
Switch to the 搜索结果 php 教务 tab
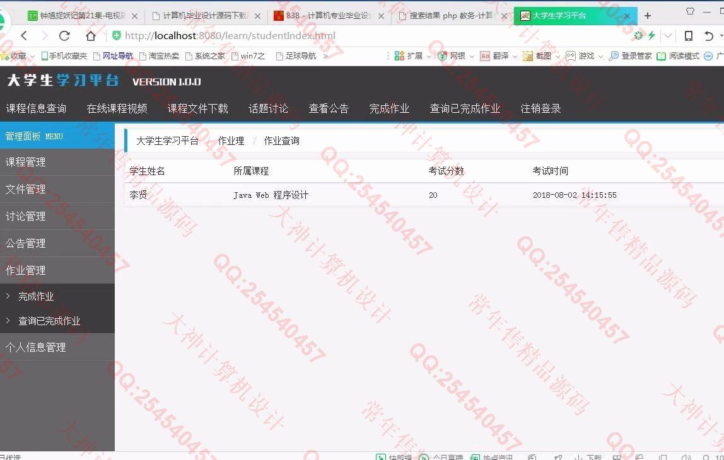pyautogui.click(x=453, y=16)
